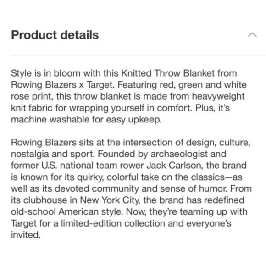The width and height of the screenshot is (266, 266).
Task: Click the words 'limited-edition collection'
Action: [113, 223]
